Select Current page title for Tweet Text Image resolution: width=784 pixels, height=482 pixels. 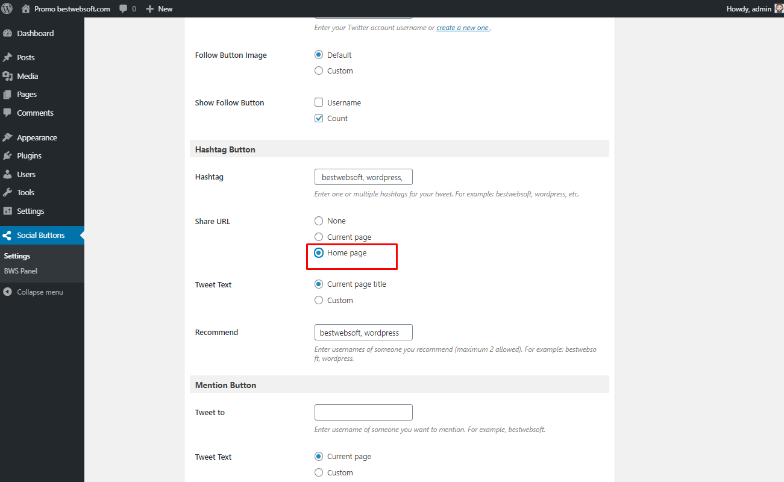click(319, 284)
